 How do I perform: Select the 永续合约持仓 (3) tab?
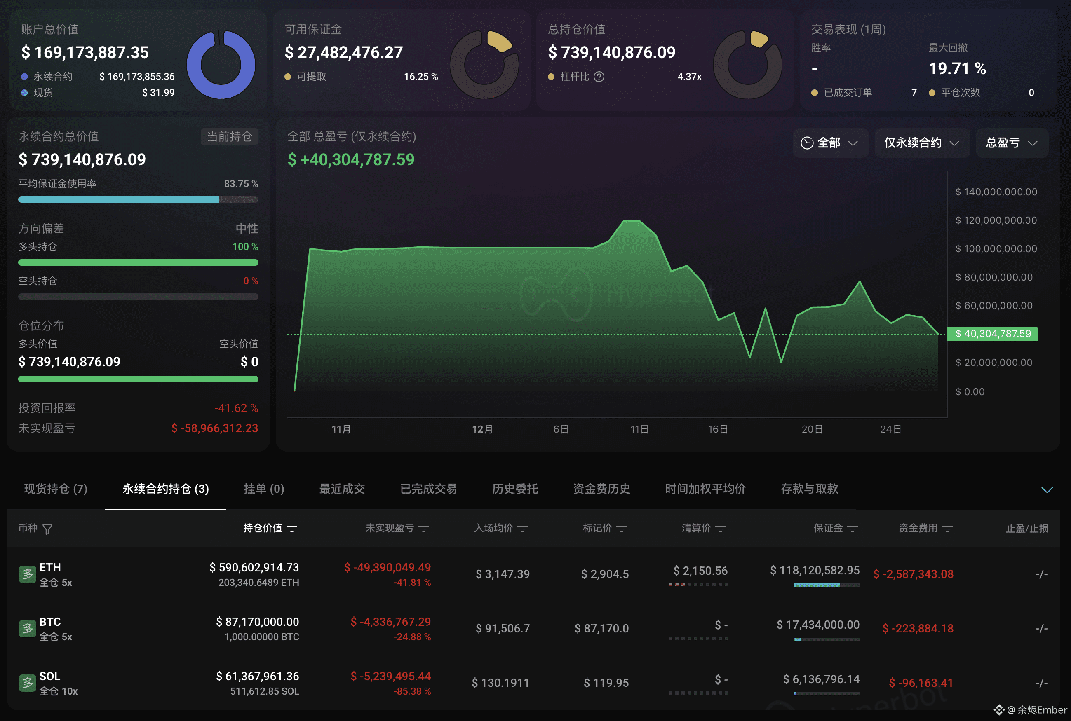coord(166,489)
